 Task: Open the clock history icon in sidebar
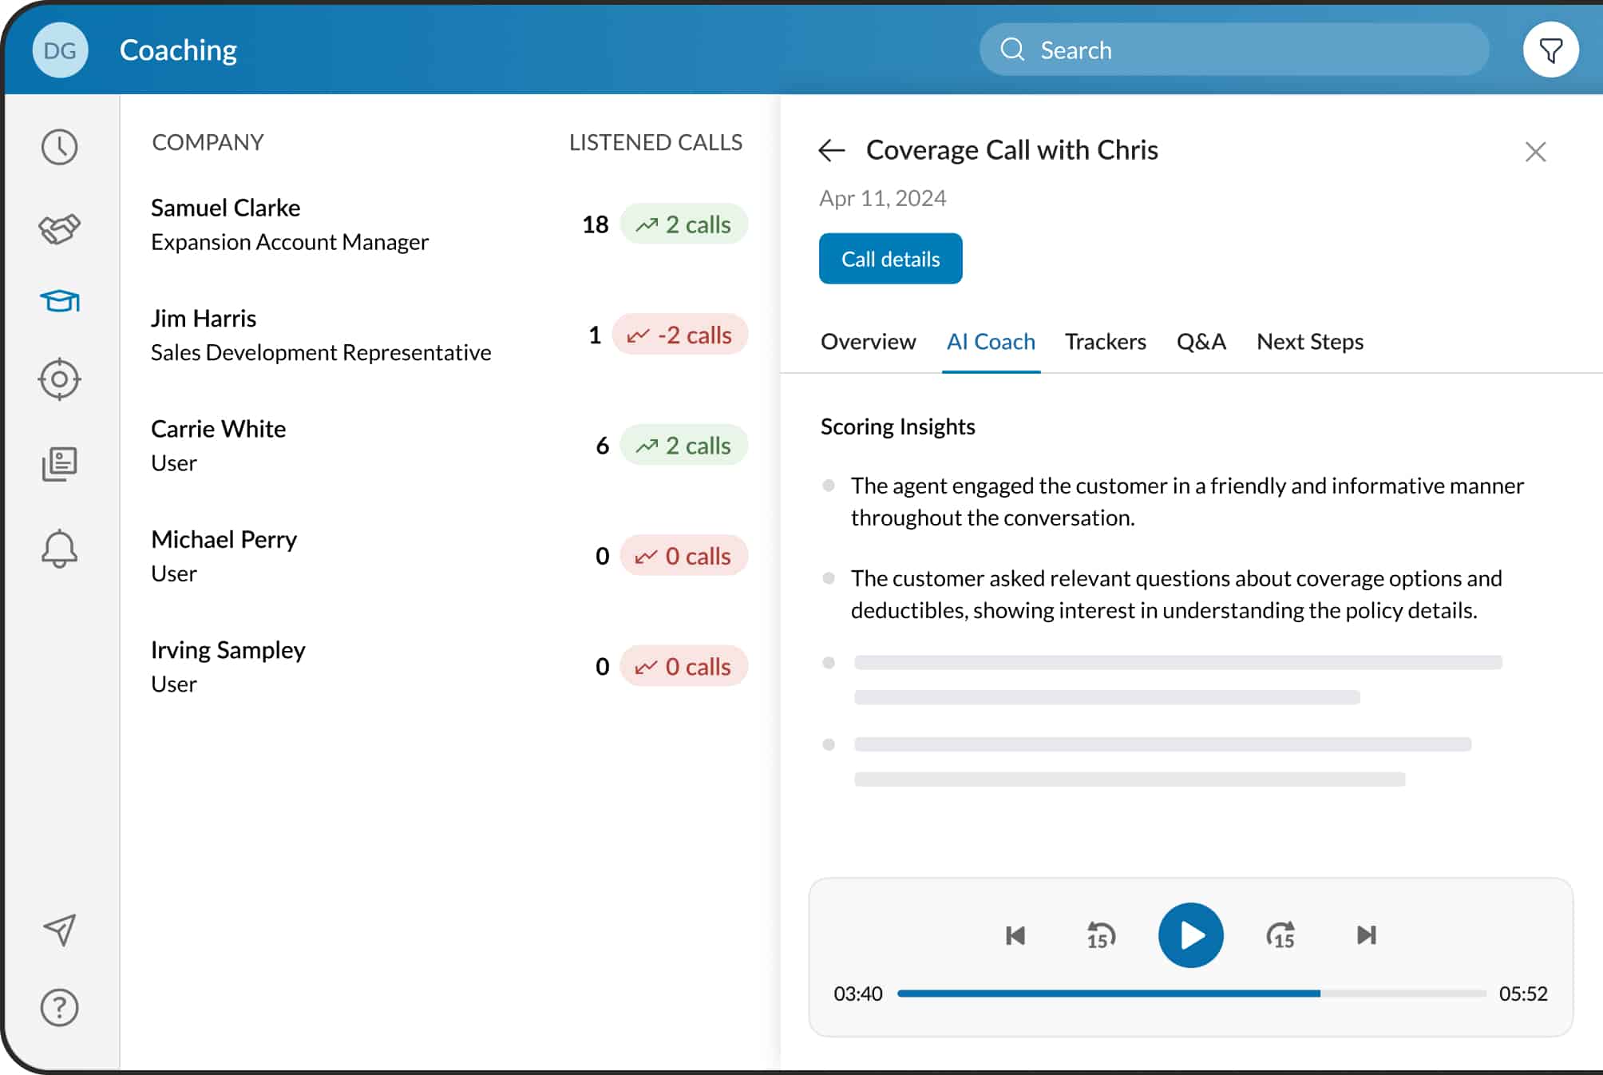(60, 147)
